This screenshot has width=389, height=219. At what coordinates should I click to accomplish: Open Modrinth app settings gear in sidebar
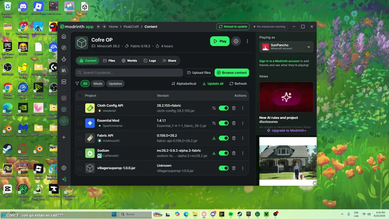click(x=64, y=168)
